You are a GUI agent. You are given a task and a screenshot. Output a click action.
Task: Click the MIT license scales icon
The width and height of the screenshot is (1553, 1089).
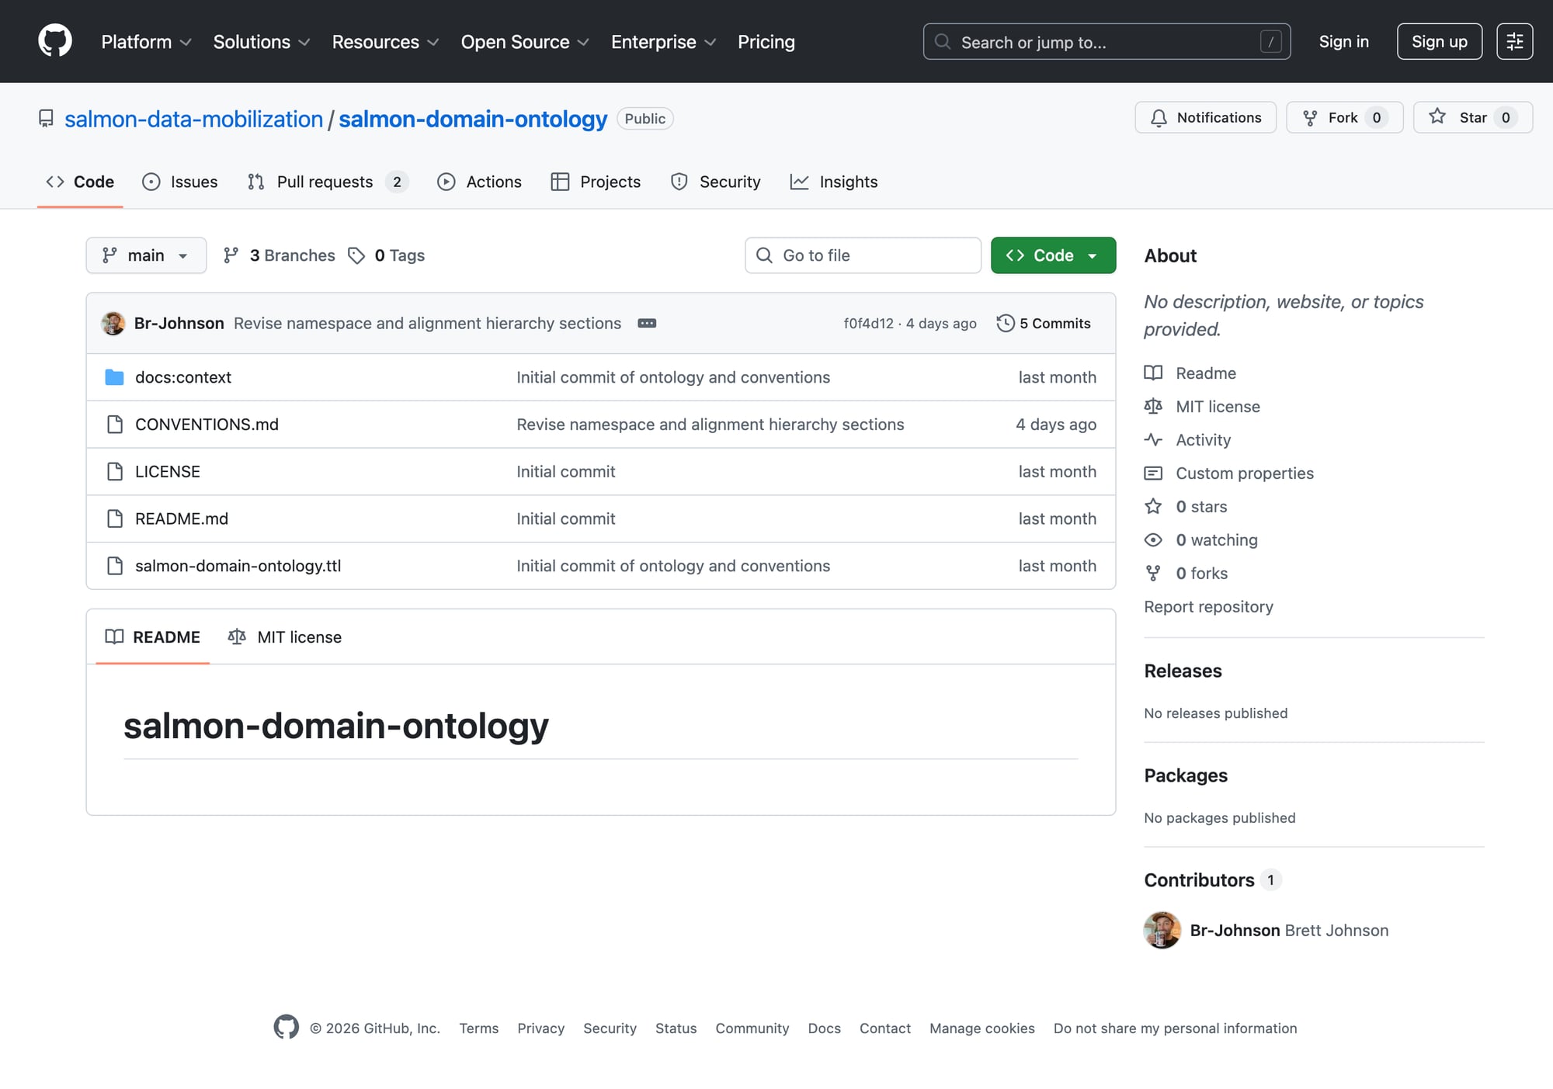click(x=1153, y=406)
